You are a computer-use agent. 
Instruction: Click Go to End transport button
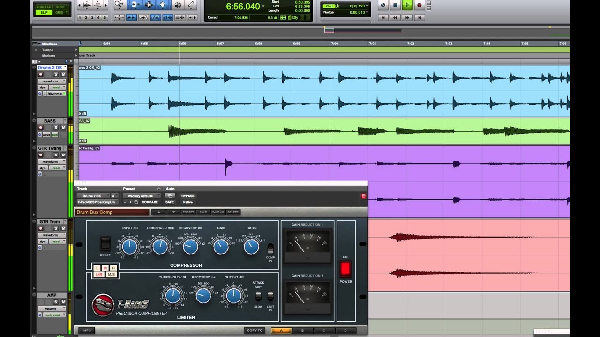pos(420,18)
